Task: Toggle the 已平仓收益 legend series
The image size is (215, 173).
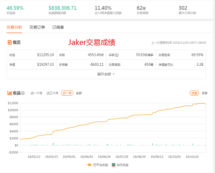Action: tap(97, 165)
